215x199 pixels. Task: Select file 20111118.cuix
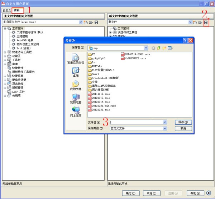[x=99, y=94]
